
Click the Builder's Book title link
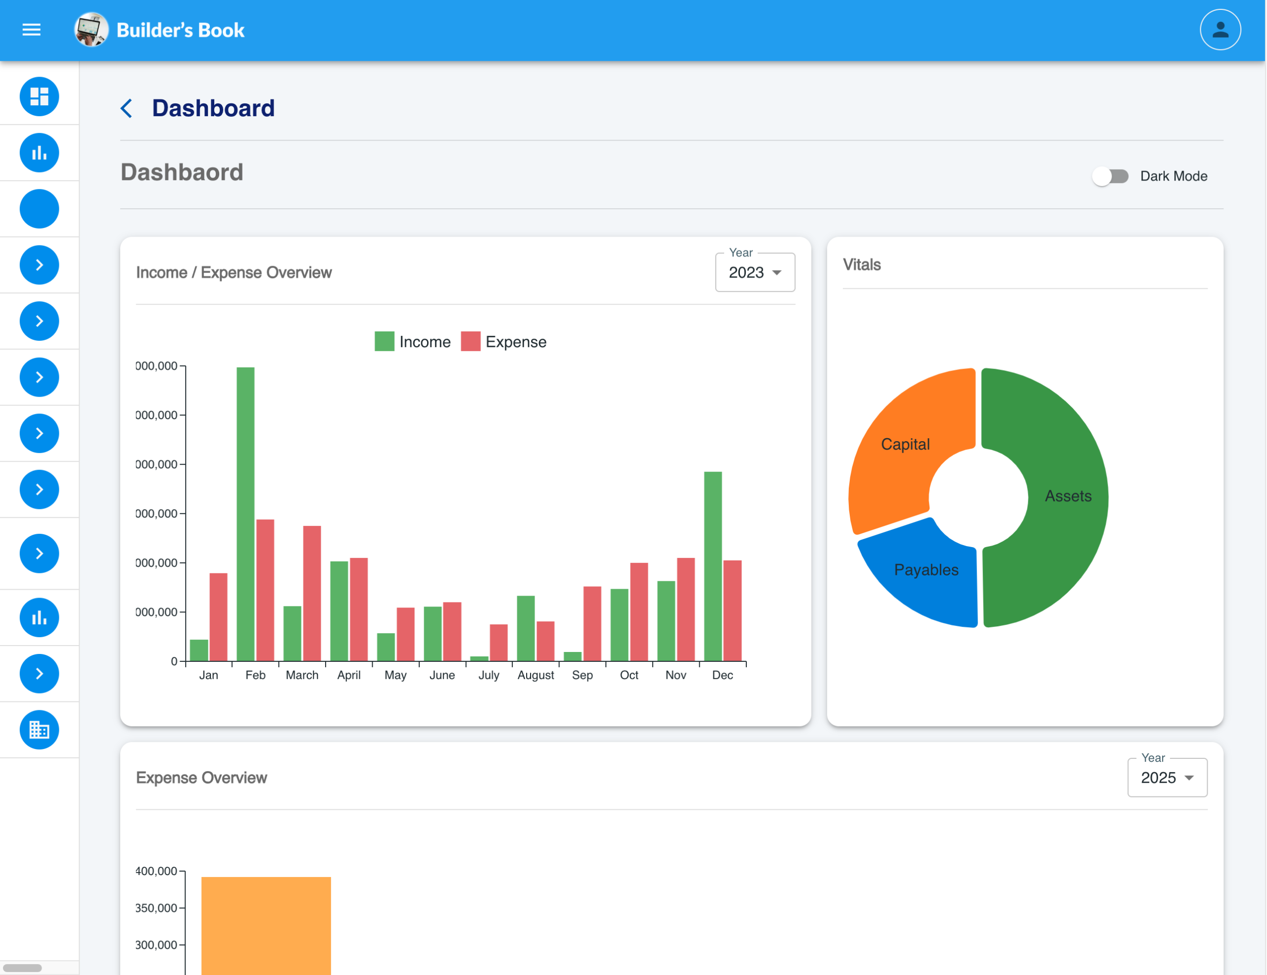click(x=181, y=30)
